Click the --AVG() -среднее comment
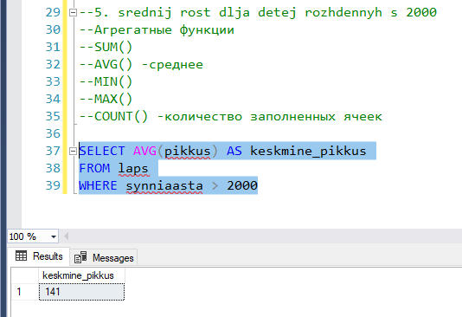Viewport: 462px width, 317px height. click(141, 65)
